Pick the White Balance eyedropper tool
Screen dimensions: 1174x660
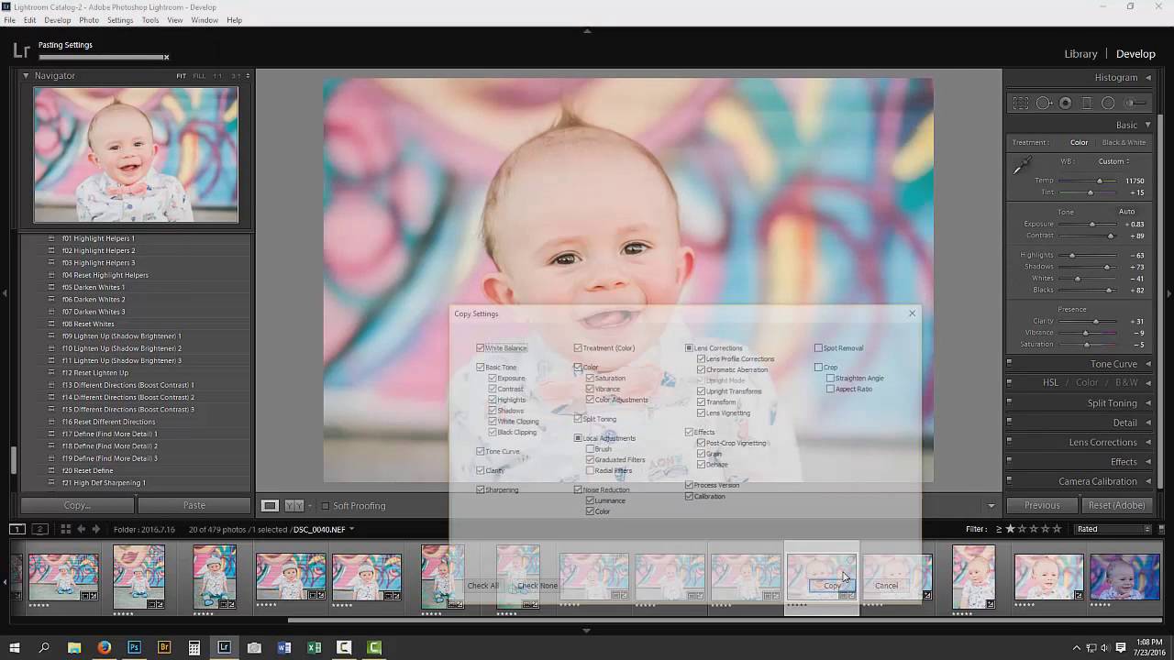pyautogui.click(x=1021, y=166)
